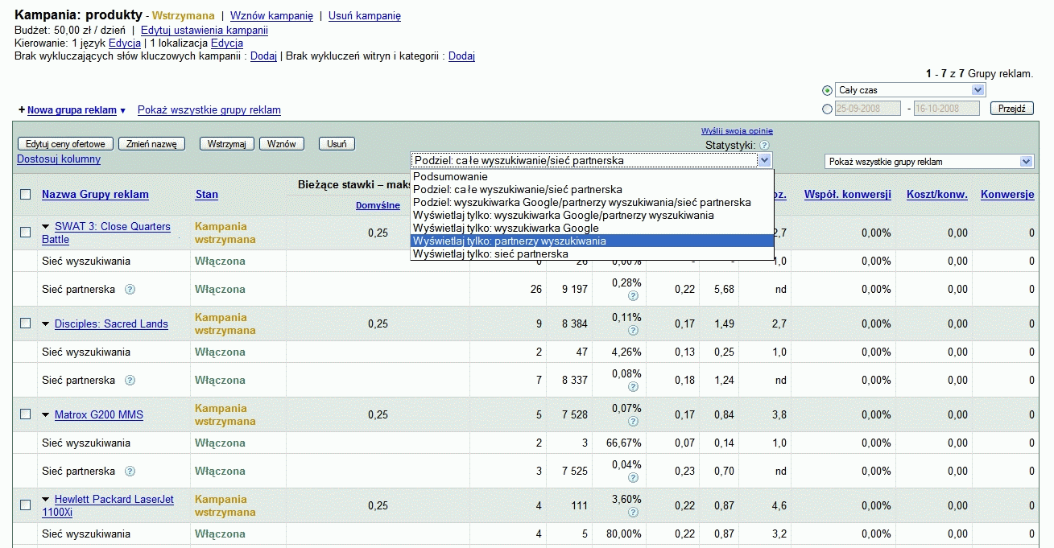Sort by Nazwa Grupy reklam column
1054x548 pixels.
pyautogui.click(x=95, y=194)
